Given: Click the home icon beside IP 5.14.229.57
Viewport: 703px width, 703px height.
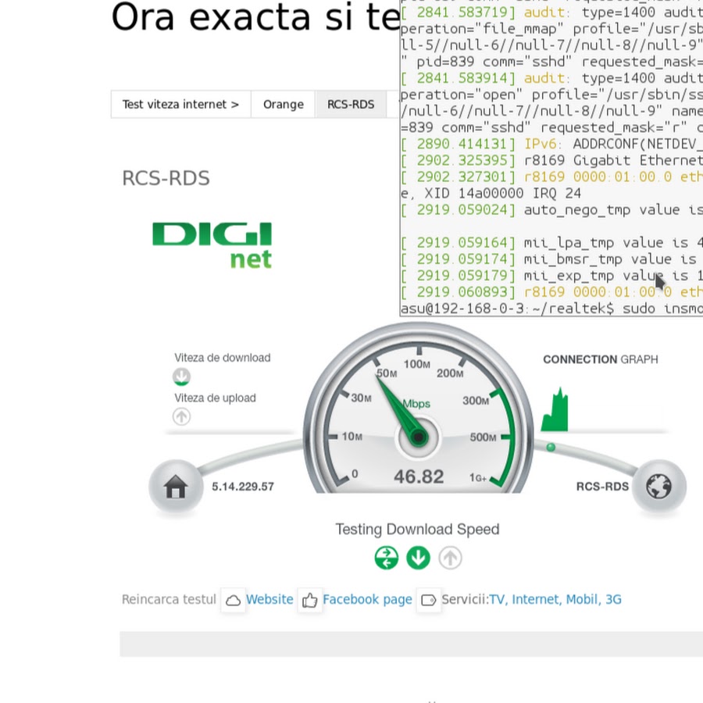Looking at the screenshot, I should tap(176, 487).
